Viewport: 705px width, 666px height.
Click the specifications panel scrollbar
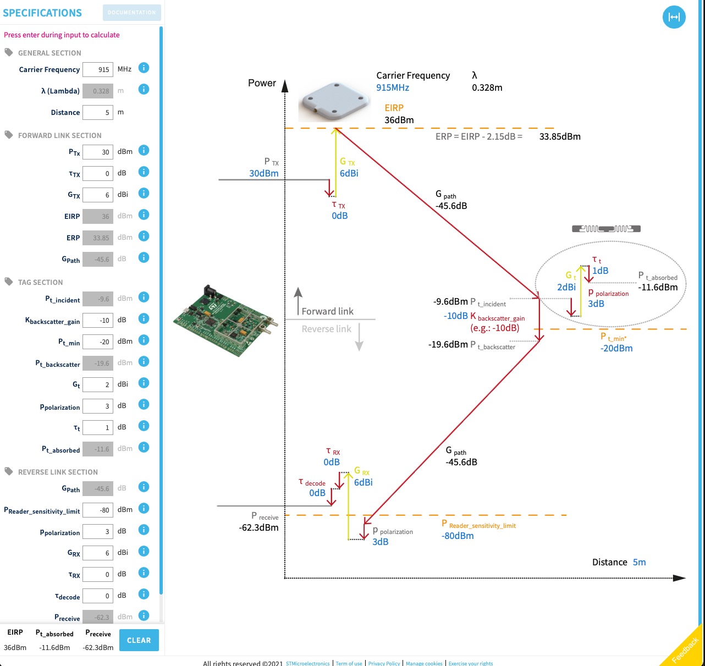(x=161, y=308)
